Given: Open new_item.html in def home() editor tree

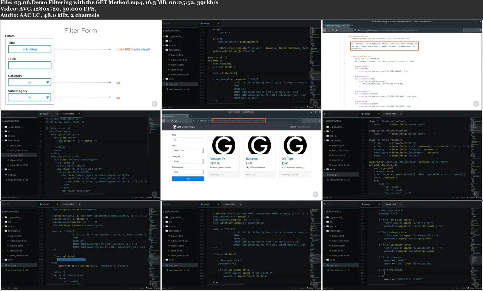Looking at the screenshot, I should (179, 75).
